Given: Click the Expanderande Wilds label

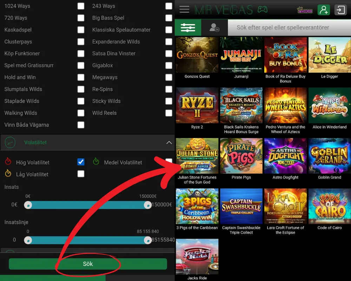Looking at the screenshot, I should tap(116, 42).
